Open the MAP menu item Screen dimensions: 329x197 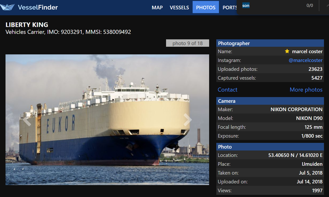[157, 7]
